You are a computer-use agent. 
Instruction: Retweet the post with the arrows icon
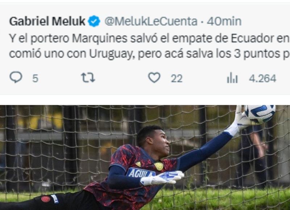point(88,77)
